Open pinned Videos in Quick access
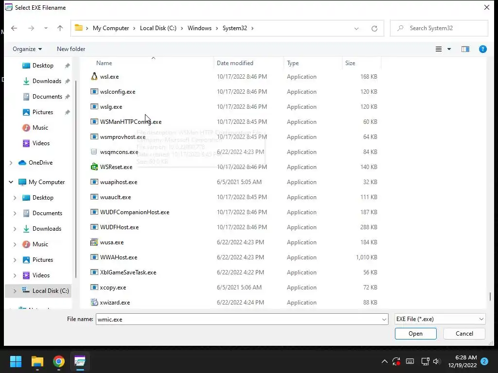 41,143
